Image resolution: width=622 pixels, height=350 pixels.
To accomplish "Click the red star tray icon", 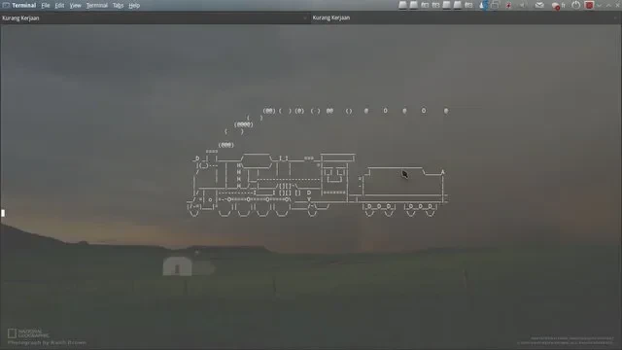I will click(x=508, y=5).
